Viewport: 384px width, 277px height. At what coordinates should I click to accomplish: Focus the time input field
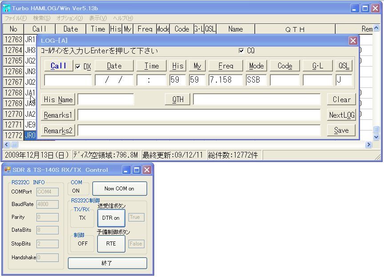[152, 80]
